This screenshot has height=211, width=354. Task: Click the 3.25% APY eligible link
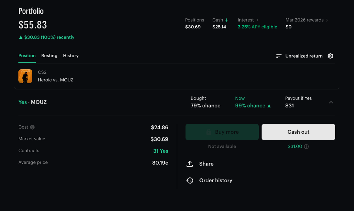257,27
